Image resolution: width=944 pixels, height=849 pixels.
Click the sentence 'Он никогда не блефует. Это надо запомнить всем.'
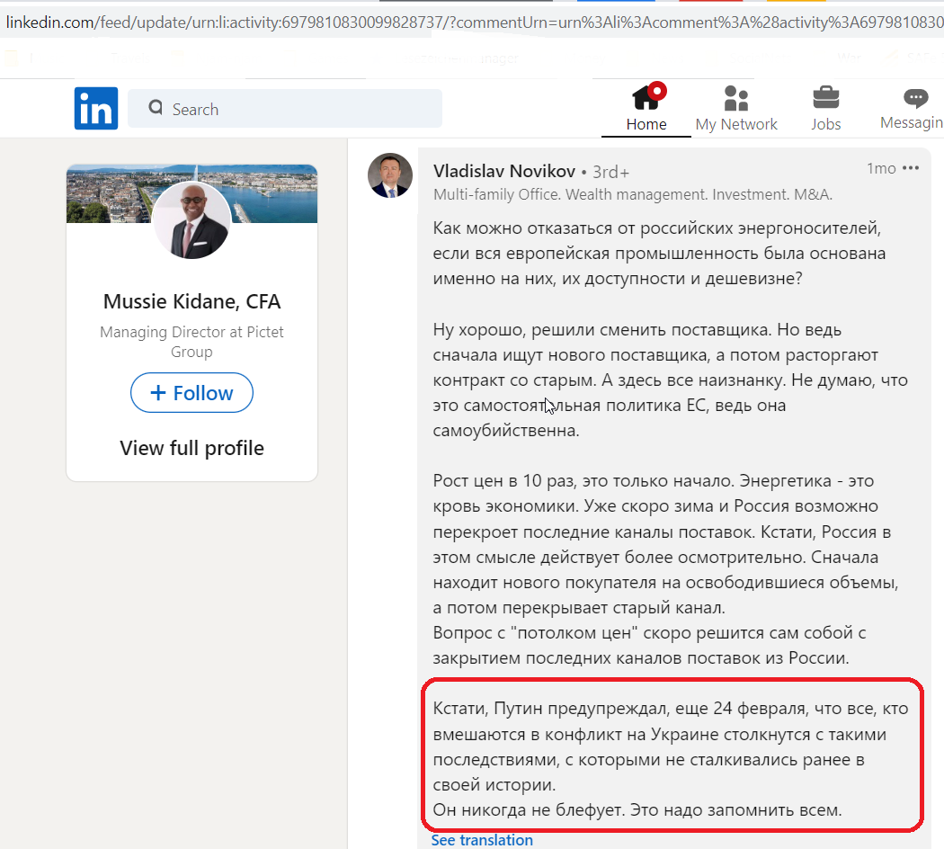[637, 809]
